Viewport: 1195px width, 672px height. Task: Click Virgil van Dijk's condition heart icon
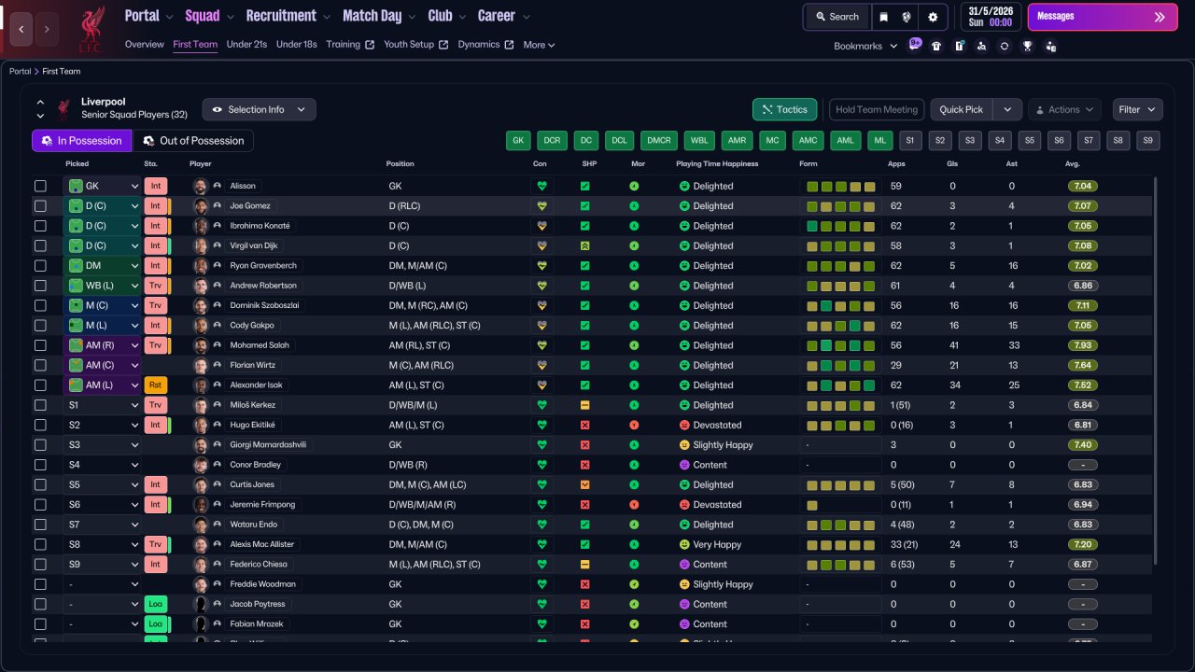[x=541, y=245]
